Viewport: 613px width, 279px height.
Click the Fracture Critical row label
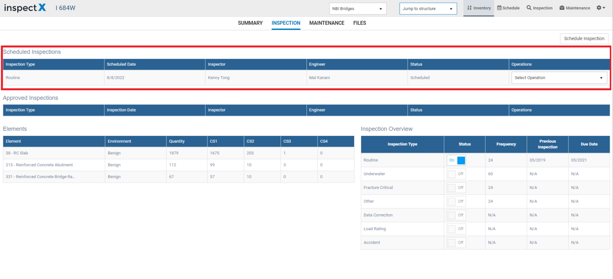click(x=378, y=188)
